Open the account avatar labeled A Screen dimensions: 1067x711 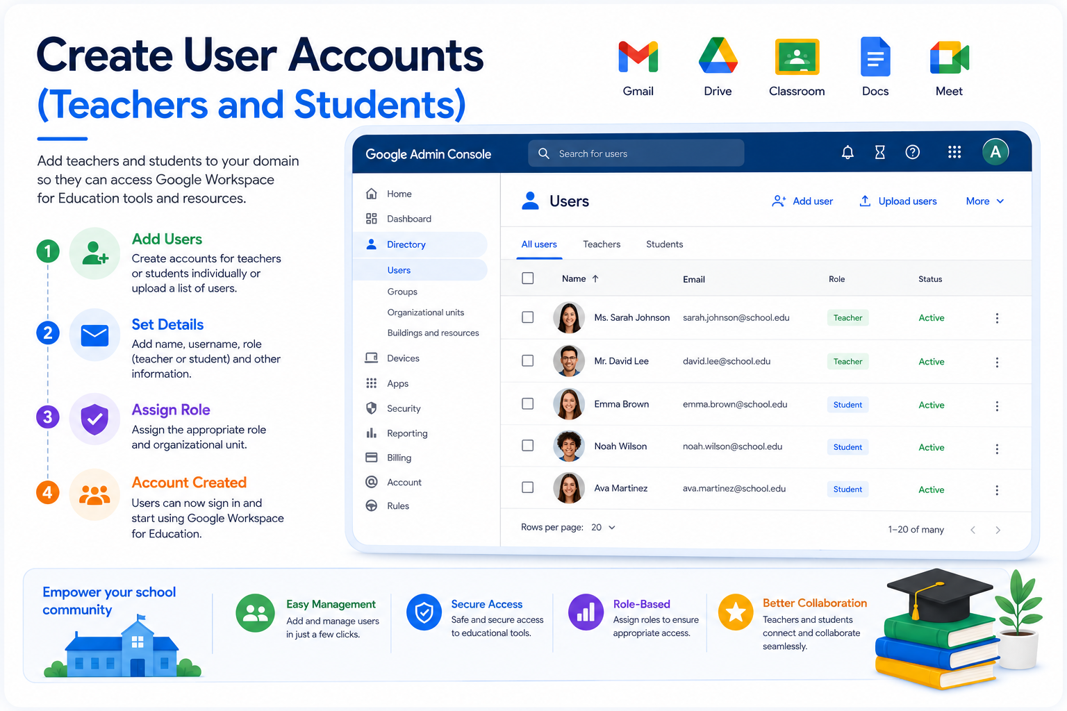(995, 152)
